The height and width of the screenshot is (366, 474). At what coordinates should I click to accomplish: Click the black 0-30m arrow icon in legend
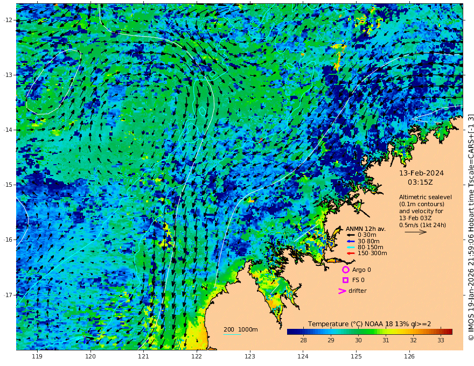click(x=351, y=235)
